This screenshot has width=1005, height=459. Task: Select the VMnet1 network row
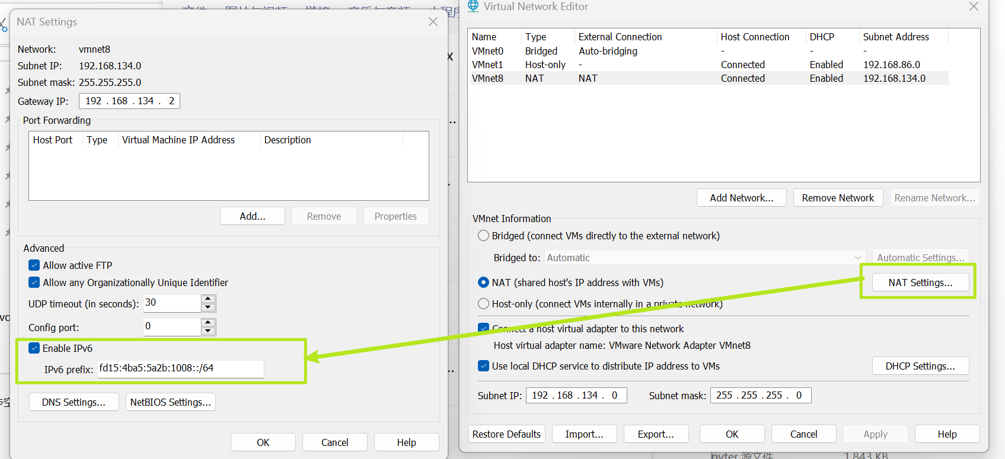tap(709, 65)
